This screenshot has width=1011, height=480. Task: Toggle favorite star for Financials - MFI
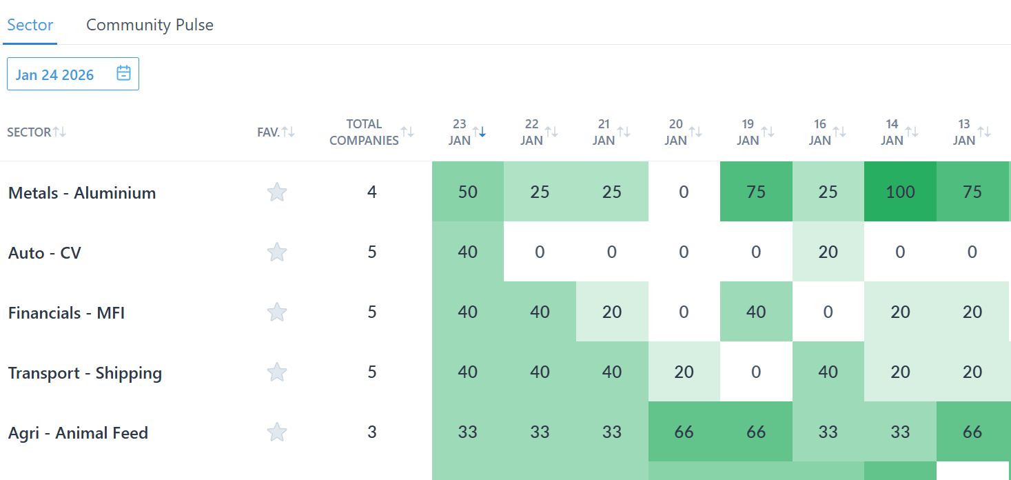[x=276, y=312]
